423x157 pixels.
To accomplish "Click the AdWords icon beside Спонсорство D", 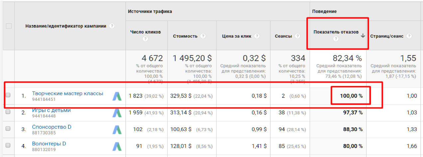I will tap(117, 129).
